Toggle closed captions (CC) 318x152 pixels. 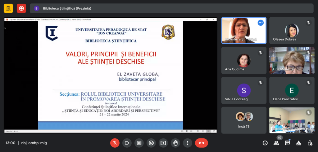point(139,143)
